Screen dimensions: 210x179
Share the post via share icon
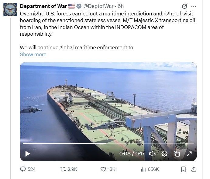click(193, 169)
